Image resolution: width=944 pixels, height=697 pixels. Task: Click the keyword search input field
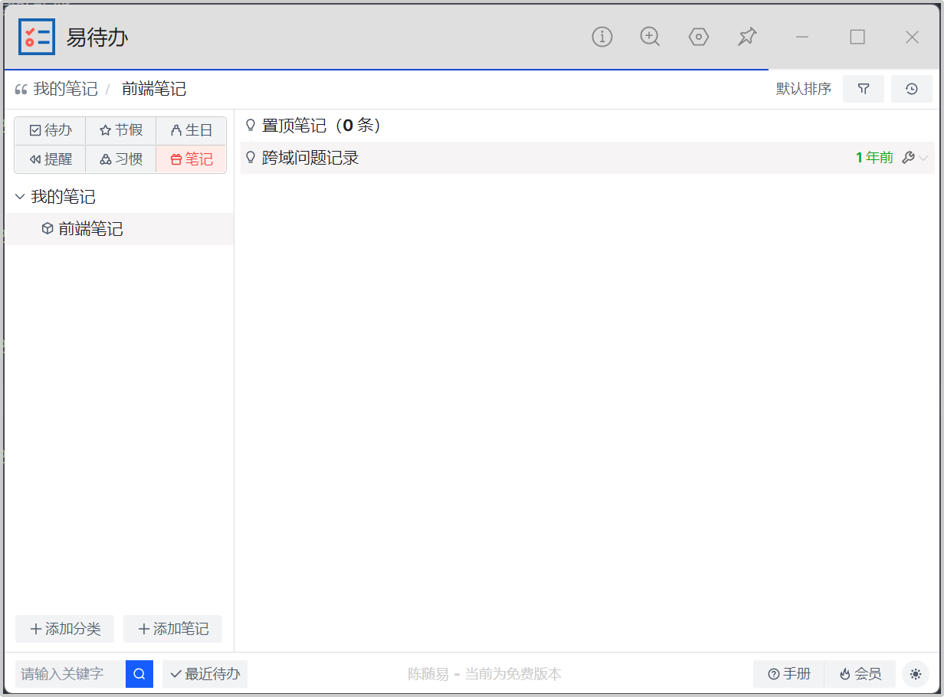70,674
